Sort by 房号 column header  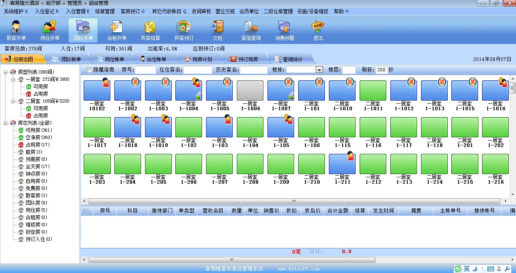(105, 211)
